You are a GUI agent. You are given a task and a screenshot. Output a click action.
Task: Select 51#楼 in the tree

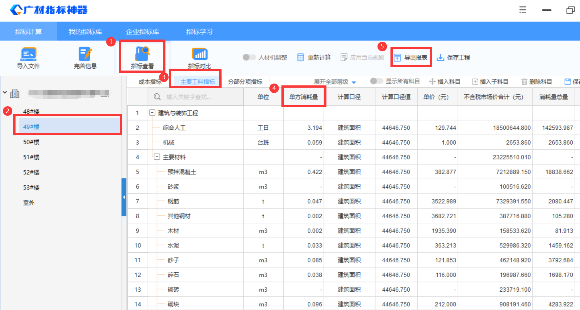(x=31, y=157)
